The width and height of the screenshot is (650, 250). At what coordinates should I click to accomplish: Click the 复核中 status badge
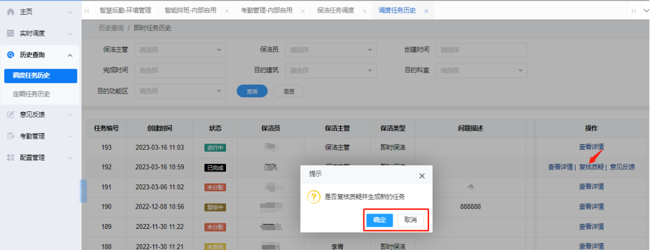click(x=215, y=207)
